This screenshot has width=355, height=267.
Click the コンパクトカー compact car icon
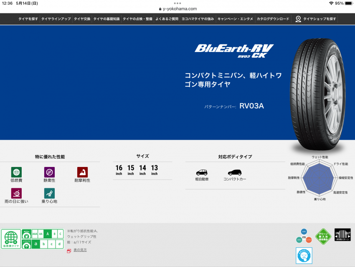235,172
